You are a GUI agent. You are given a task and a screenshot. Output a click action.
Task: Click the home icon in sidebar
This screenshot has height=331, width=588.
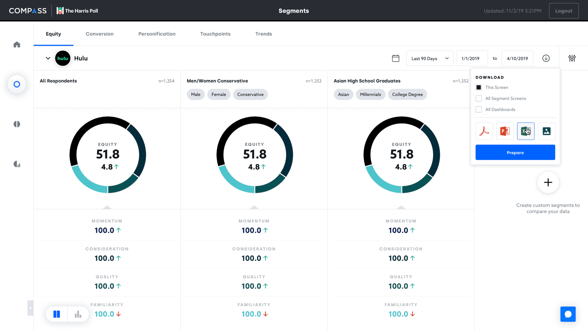17,45
